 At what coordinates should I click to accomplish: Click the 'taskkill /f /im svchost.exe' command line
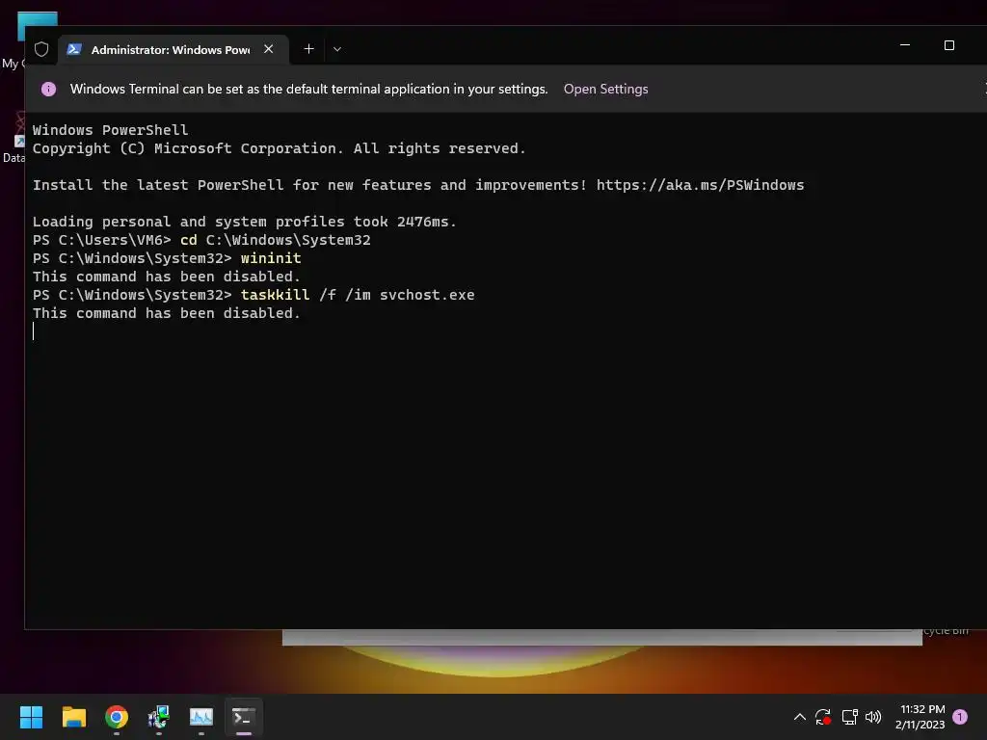tap(358, 295)
